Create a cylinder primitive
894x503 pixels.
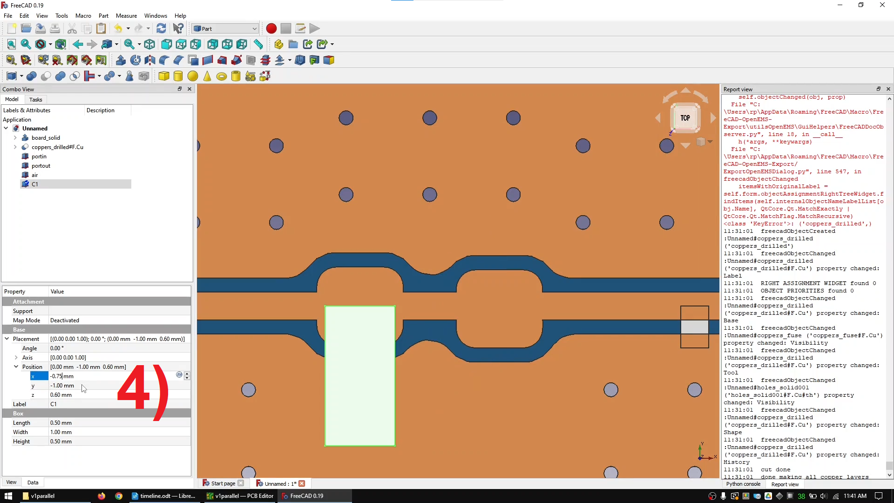(x=178, y=76)
